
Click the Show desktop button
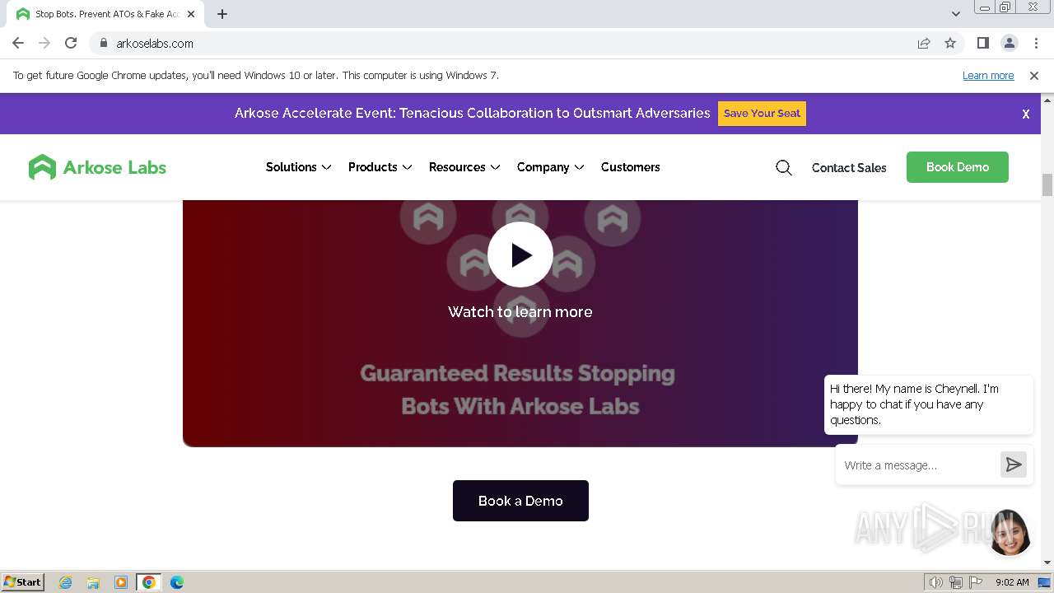pos(1045,582)
